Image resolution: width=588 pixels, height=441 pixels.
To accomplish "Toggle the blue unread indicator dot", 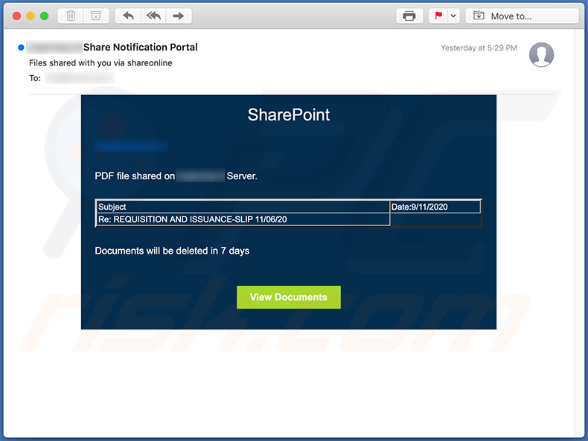I will [x=21, y=47].
